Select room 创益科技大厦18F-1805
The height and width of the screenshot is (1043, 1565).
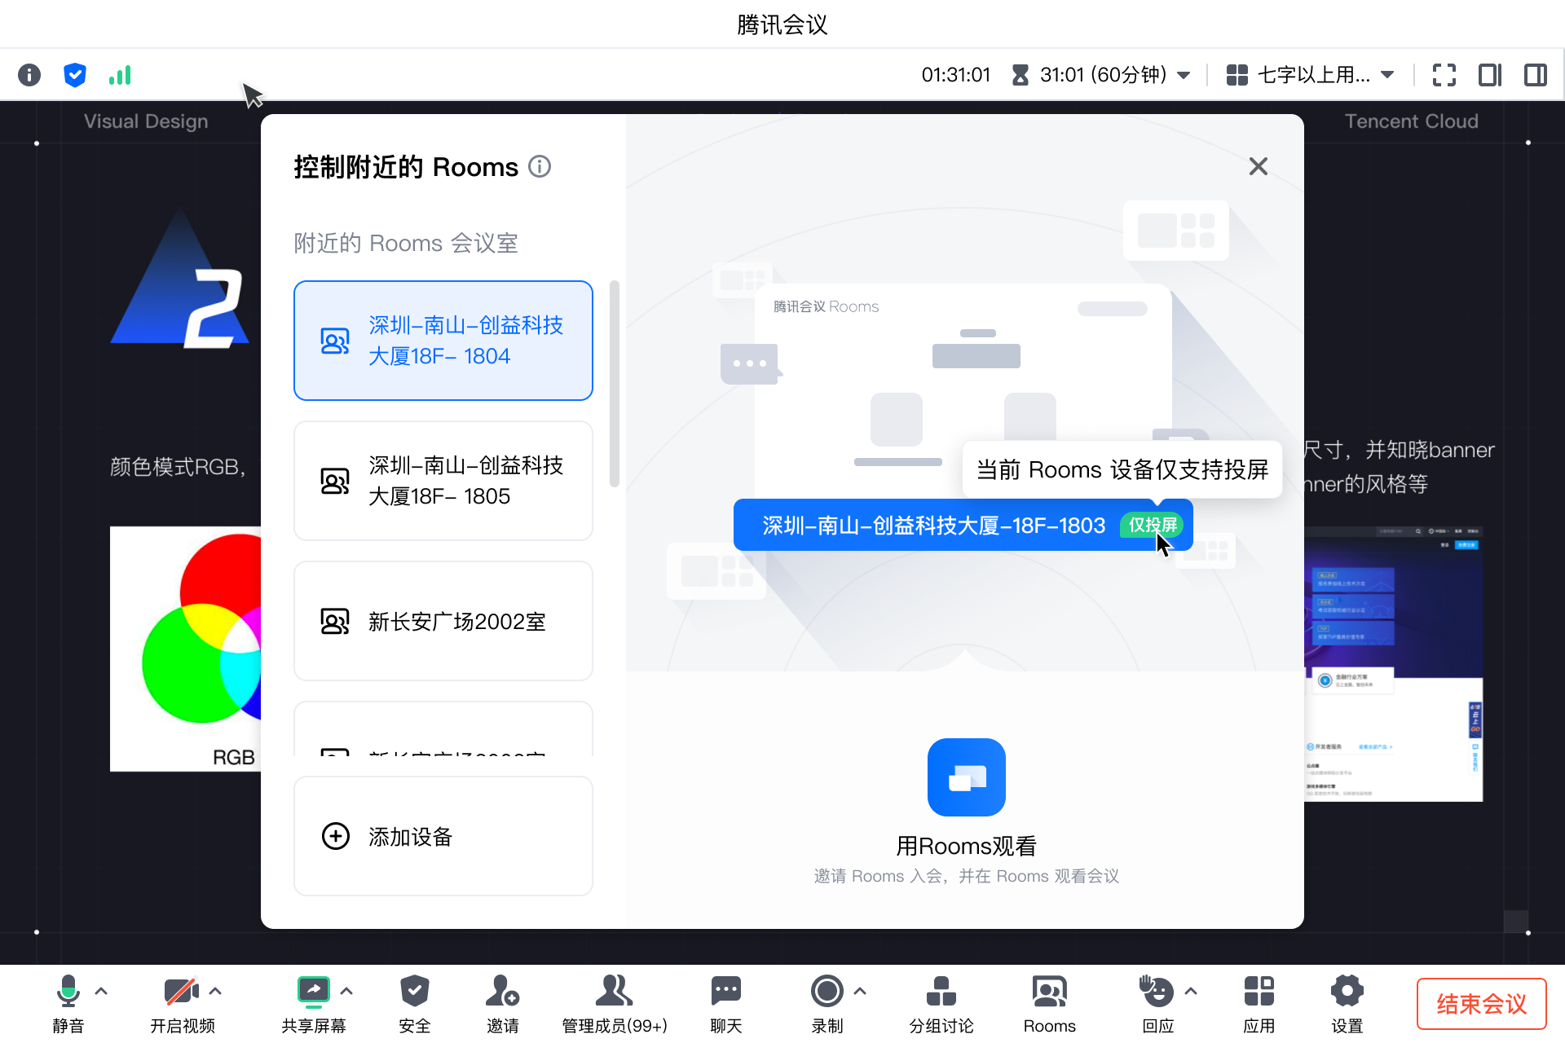(443, 481)
